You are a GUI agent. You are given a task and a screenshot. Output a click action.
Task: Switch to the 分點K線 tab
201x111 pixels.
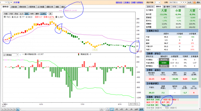pos(14,7)
